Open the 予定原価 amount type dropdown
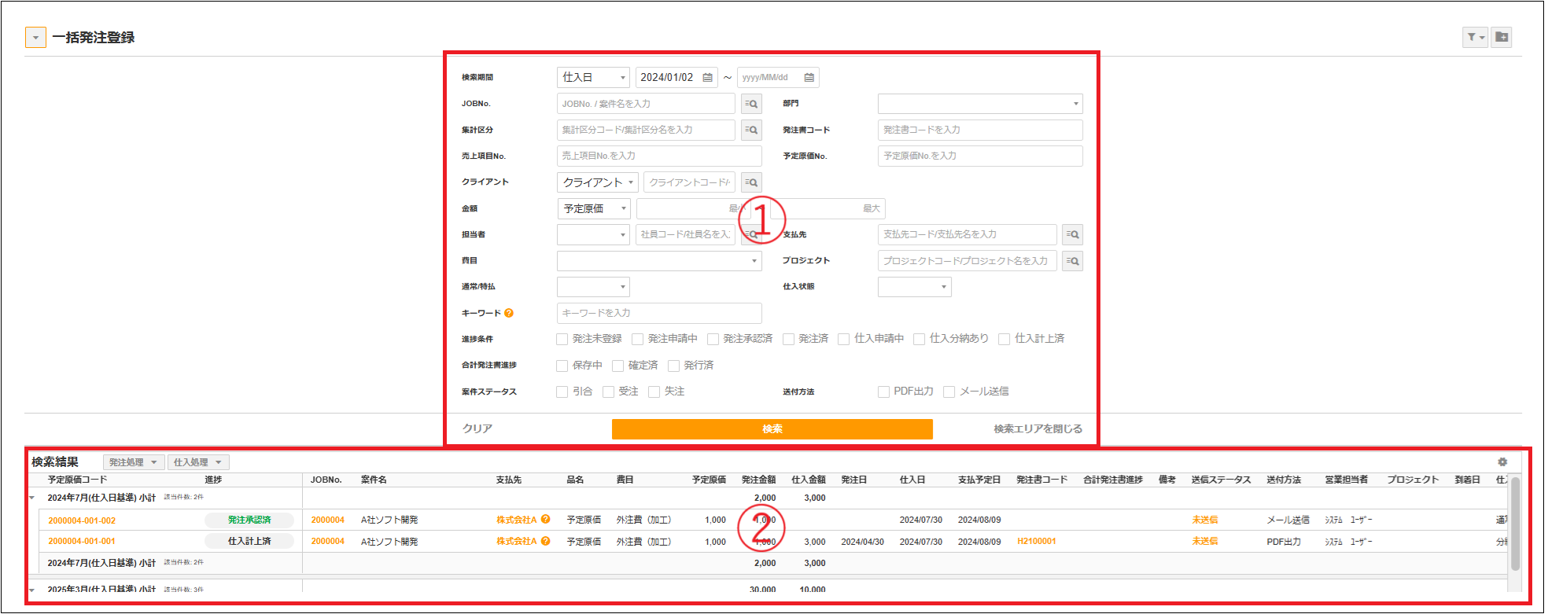 click(593, 208)
